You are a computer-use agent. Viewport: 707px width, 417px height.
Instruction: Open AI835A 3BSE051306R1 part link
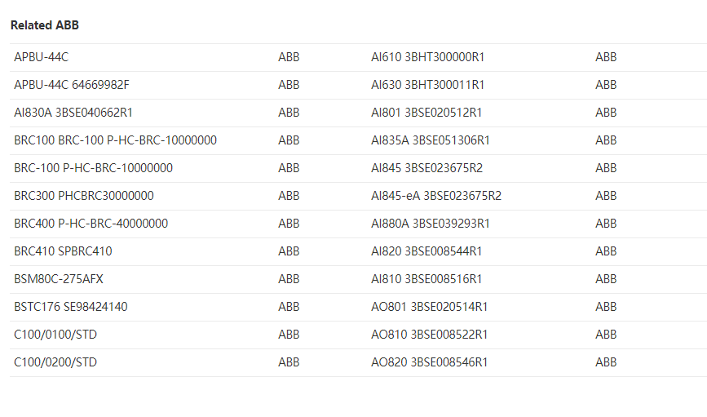(431, 140)
